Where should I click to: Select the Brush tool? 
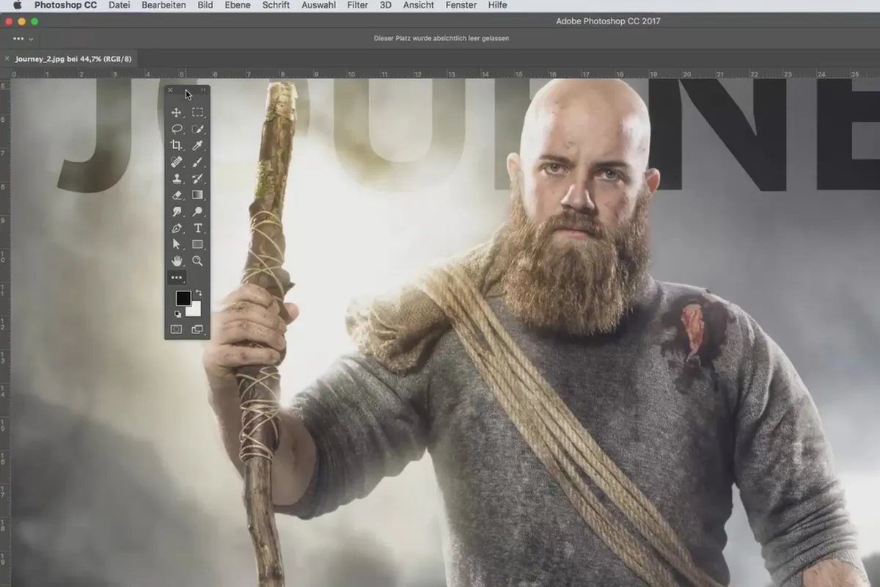coord(197,162)
